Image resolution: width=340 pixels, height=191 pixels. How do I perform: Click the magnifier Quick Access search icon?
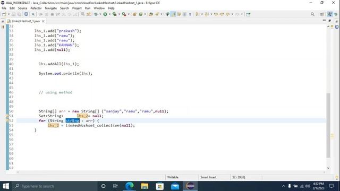312,14
